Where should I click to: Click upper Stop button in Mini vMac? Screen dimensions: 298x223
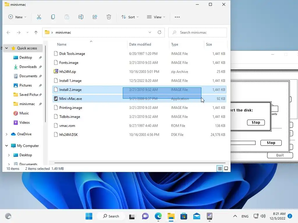click(256, 123)
